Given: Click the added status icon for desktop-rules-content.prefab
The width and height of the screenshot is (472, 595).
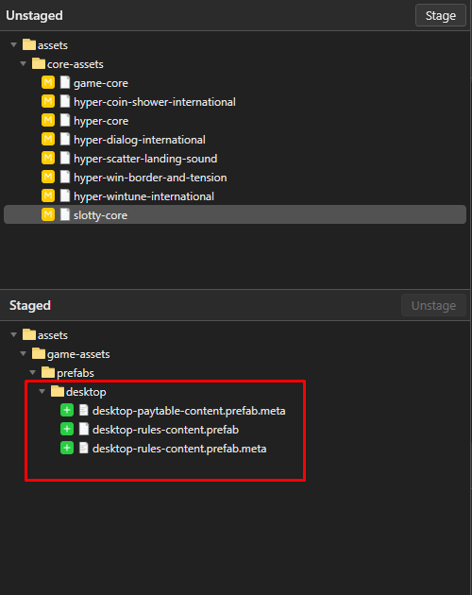Looking at the screenshot, I should (x=67, y=430).
